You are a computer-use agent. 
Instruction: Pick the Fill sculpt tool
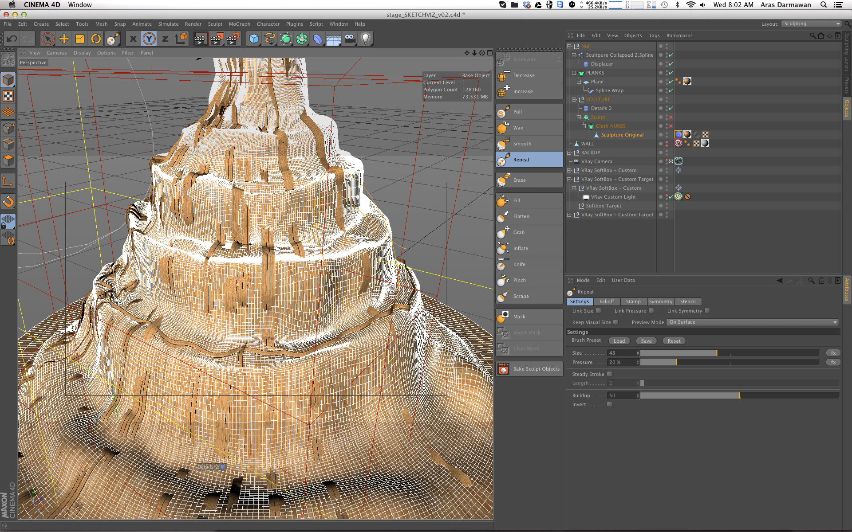click(x=529, y=200)
